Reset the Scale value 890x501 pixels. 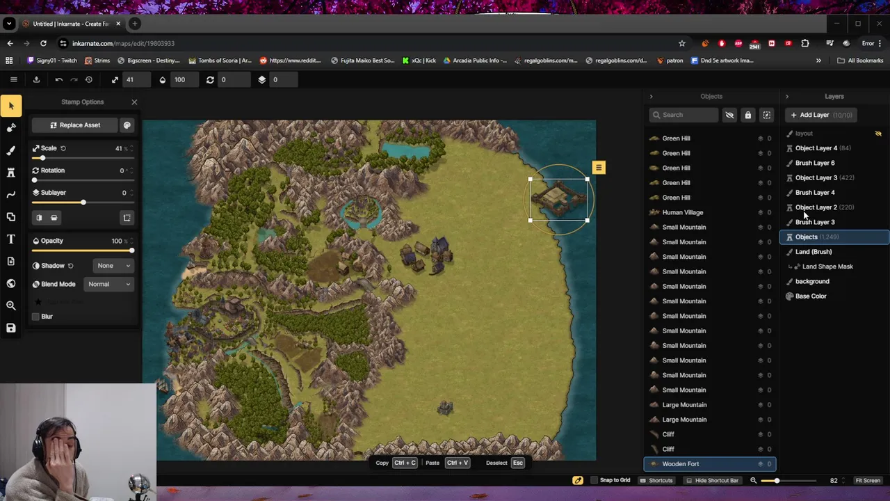point(63,148)
